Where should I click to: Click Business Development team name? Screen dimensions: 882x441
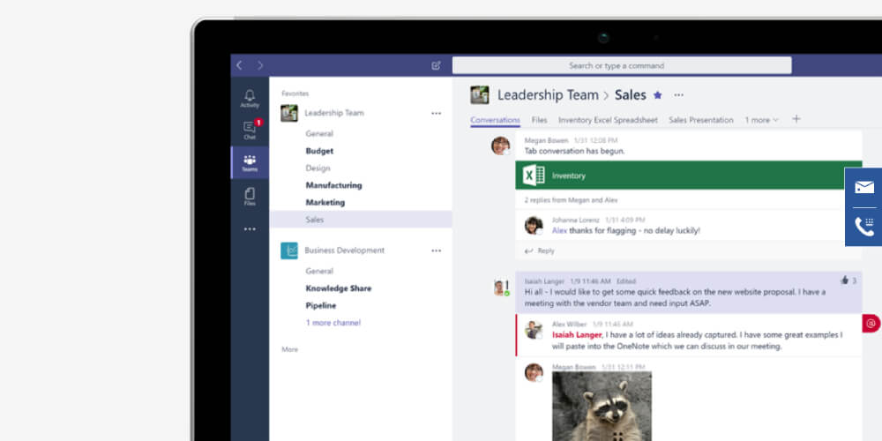point(344,250)
